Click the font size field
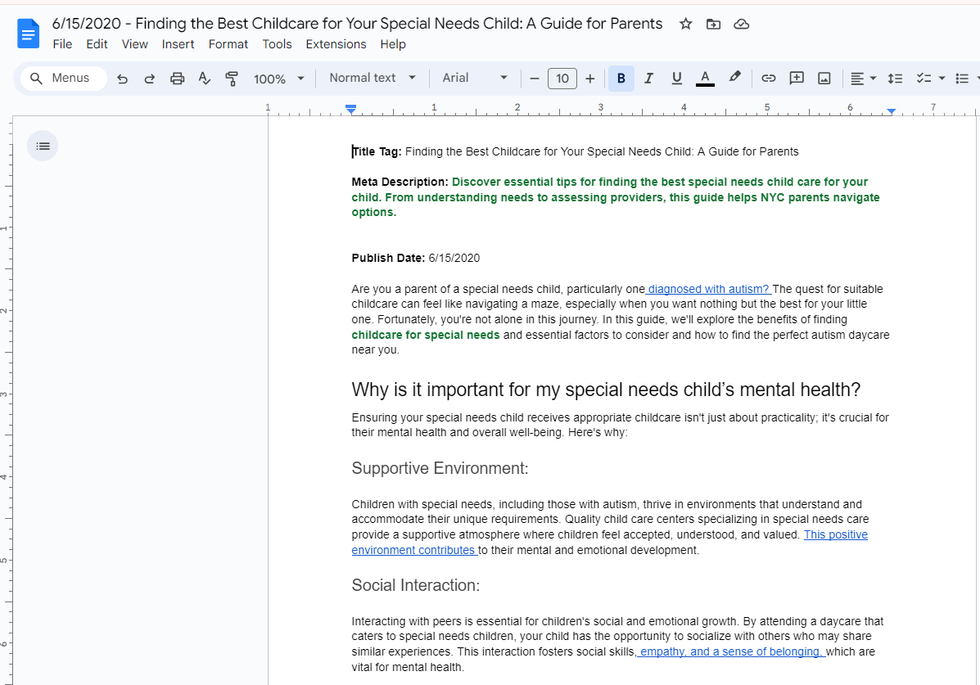 (562, 78)
